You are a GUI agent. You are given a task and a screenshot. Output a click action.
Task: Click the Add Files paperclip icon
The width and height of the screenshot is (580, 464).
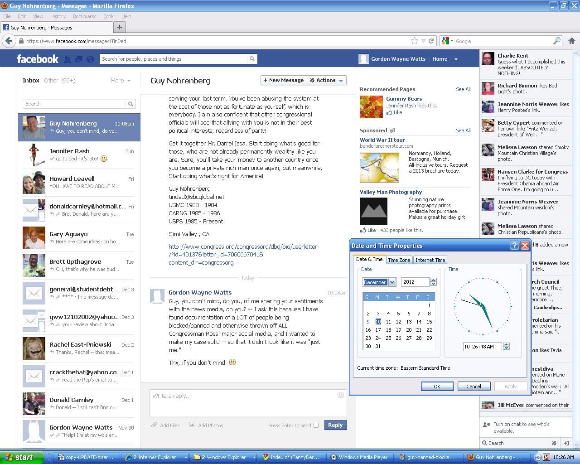coord(154,425)
